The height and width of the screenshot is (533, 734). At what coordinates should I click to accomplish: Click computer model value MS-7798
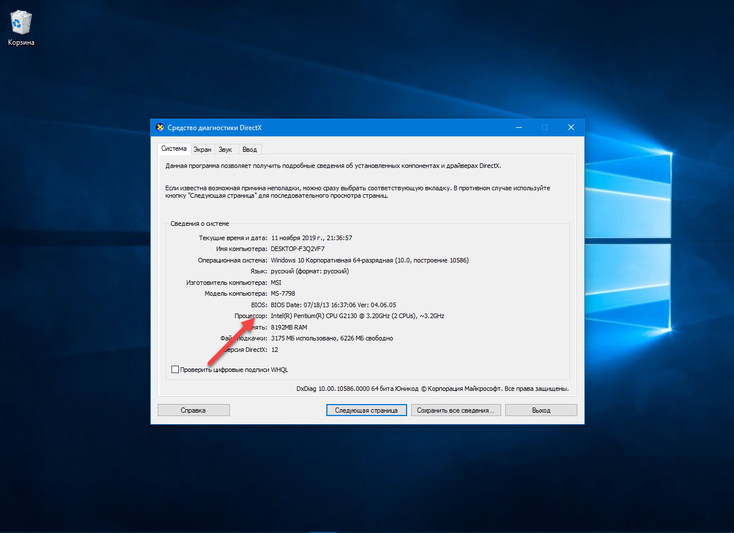tap(283, 293)
